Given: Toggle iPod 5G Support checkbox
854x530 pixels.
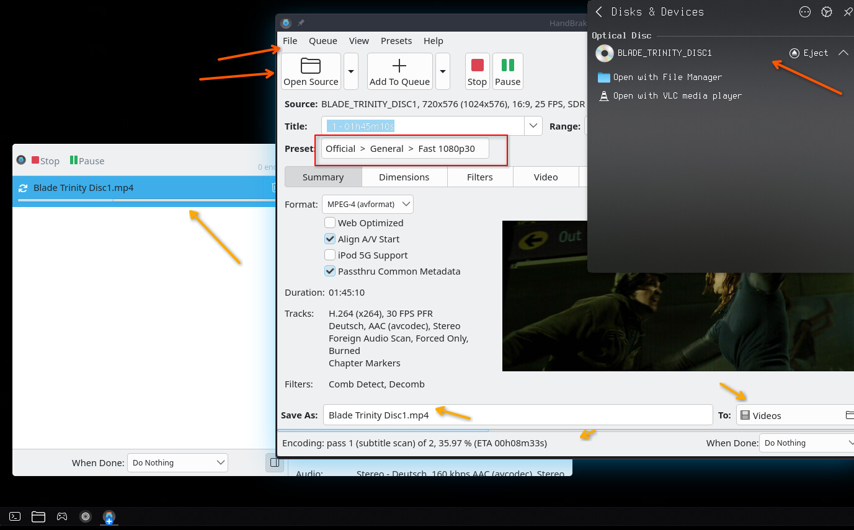Looking at the screenshot, I should 330,255.
